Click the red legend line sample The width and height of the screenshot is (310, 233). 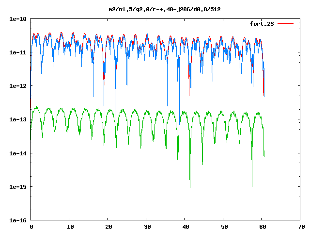click(x=285, y=24)
